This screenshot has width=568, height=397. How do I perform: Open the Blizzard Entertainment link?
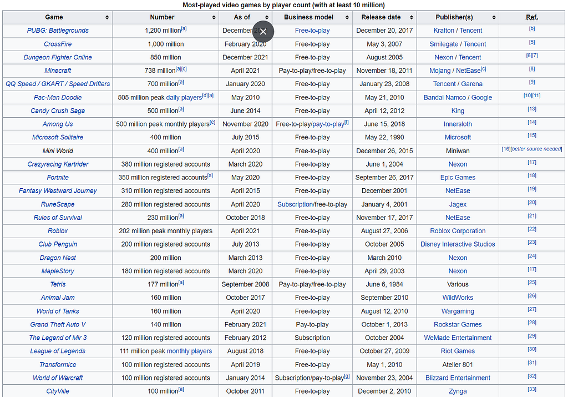tap(458, 378)
